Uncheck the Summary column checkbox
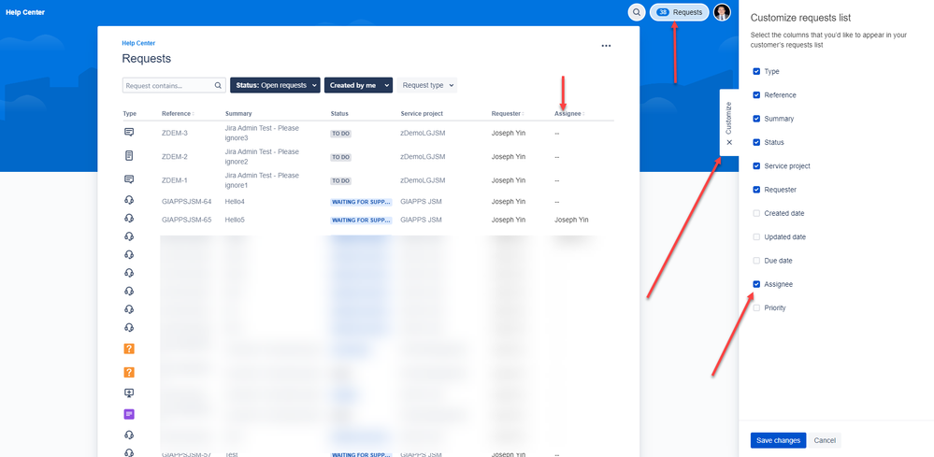Image resolution: width=934 pixels, height=457 pixels. coord(756,119)
